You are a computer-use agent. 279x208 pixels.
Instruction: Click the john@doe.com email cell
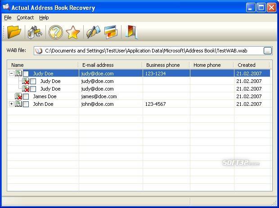(x=97, y=104)
